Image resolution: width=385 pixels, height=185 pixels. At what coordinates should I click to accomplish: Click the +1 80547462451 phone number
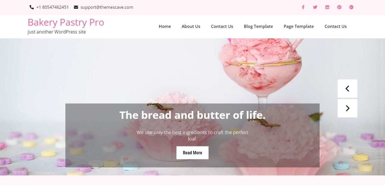coord(52,7)
